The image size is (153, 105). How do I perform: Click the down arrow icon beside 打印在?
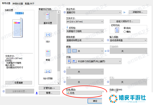(67, 27)
